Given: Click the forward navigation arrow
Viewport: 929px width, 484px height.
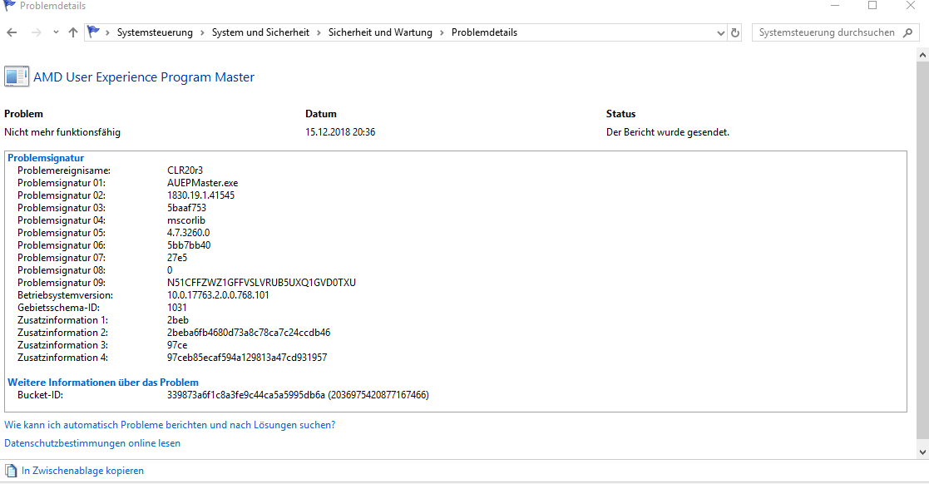Looking at the screenshot, I should coord(36,32).
